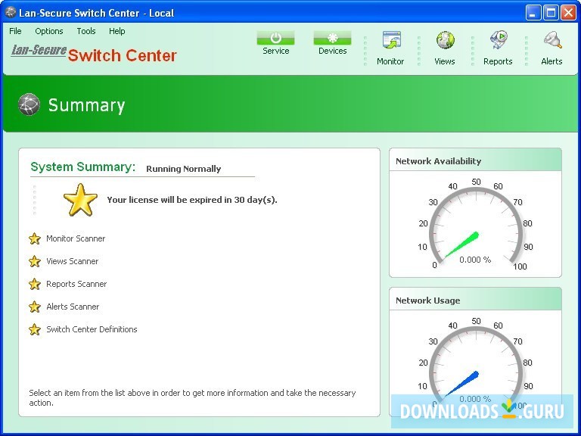Select the Switch Center Definitions item
Screen dimensions: 581x436
[x=92, y=329]
